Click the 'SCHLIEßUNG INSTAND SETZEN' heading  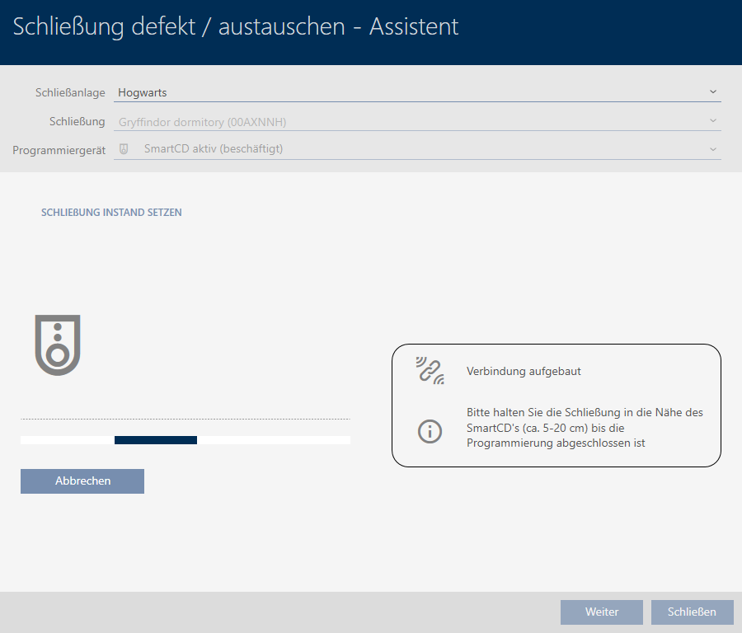point(111,213)
